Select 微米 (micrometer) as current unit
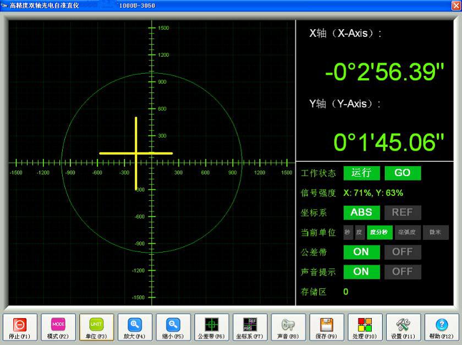The height and width of the screenshot is (345, 462). 436,232
